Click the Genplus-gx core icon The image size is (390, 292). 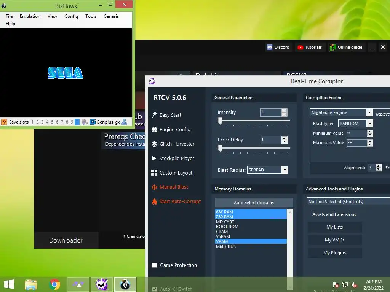pos(93,122)
